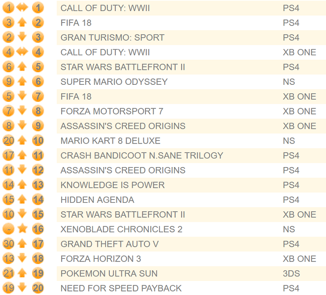The width and height of the screenshot is (326, 295).
Task: Click the down arrow for Assassin's Creed Origins XB ONE
Action: tap(22, 125)
